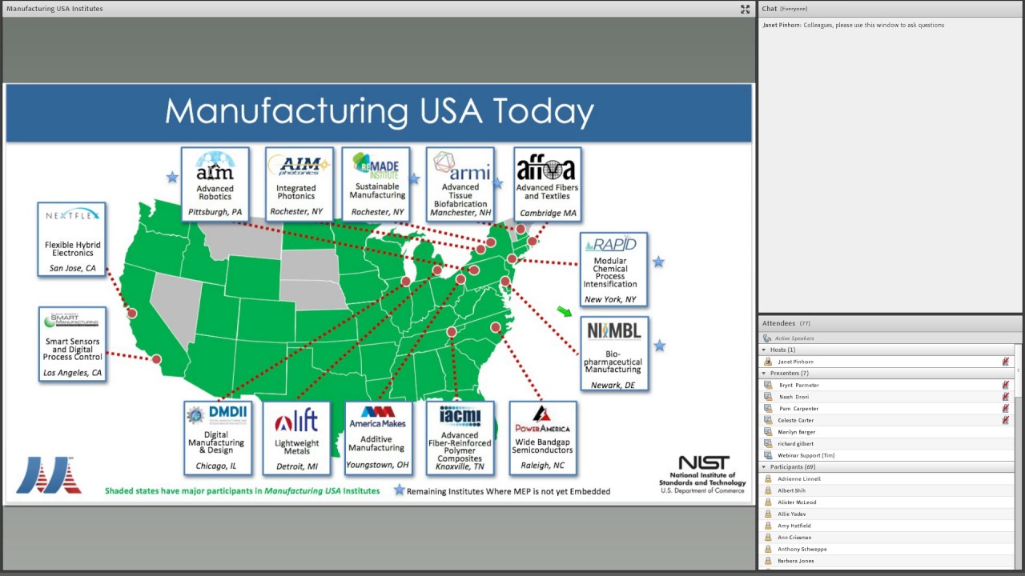Select participant Anthony Schweppe in the list
This screenshot has width=1025, height=576.
click(802, 550)
